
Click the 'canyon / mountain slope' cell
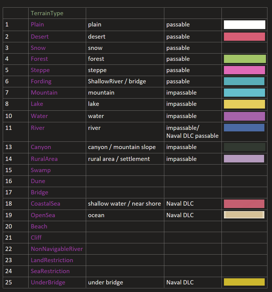(122, 147)
